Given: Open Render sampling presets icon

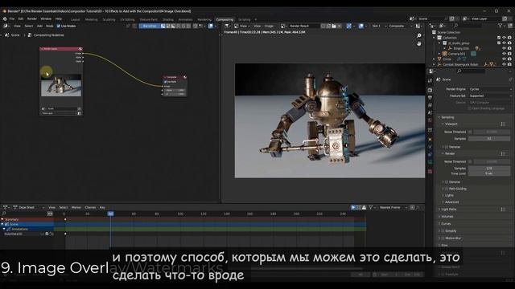Looking at the screenshot, I should click(503, 153).
